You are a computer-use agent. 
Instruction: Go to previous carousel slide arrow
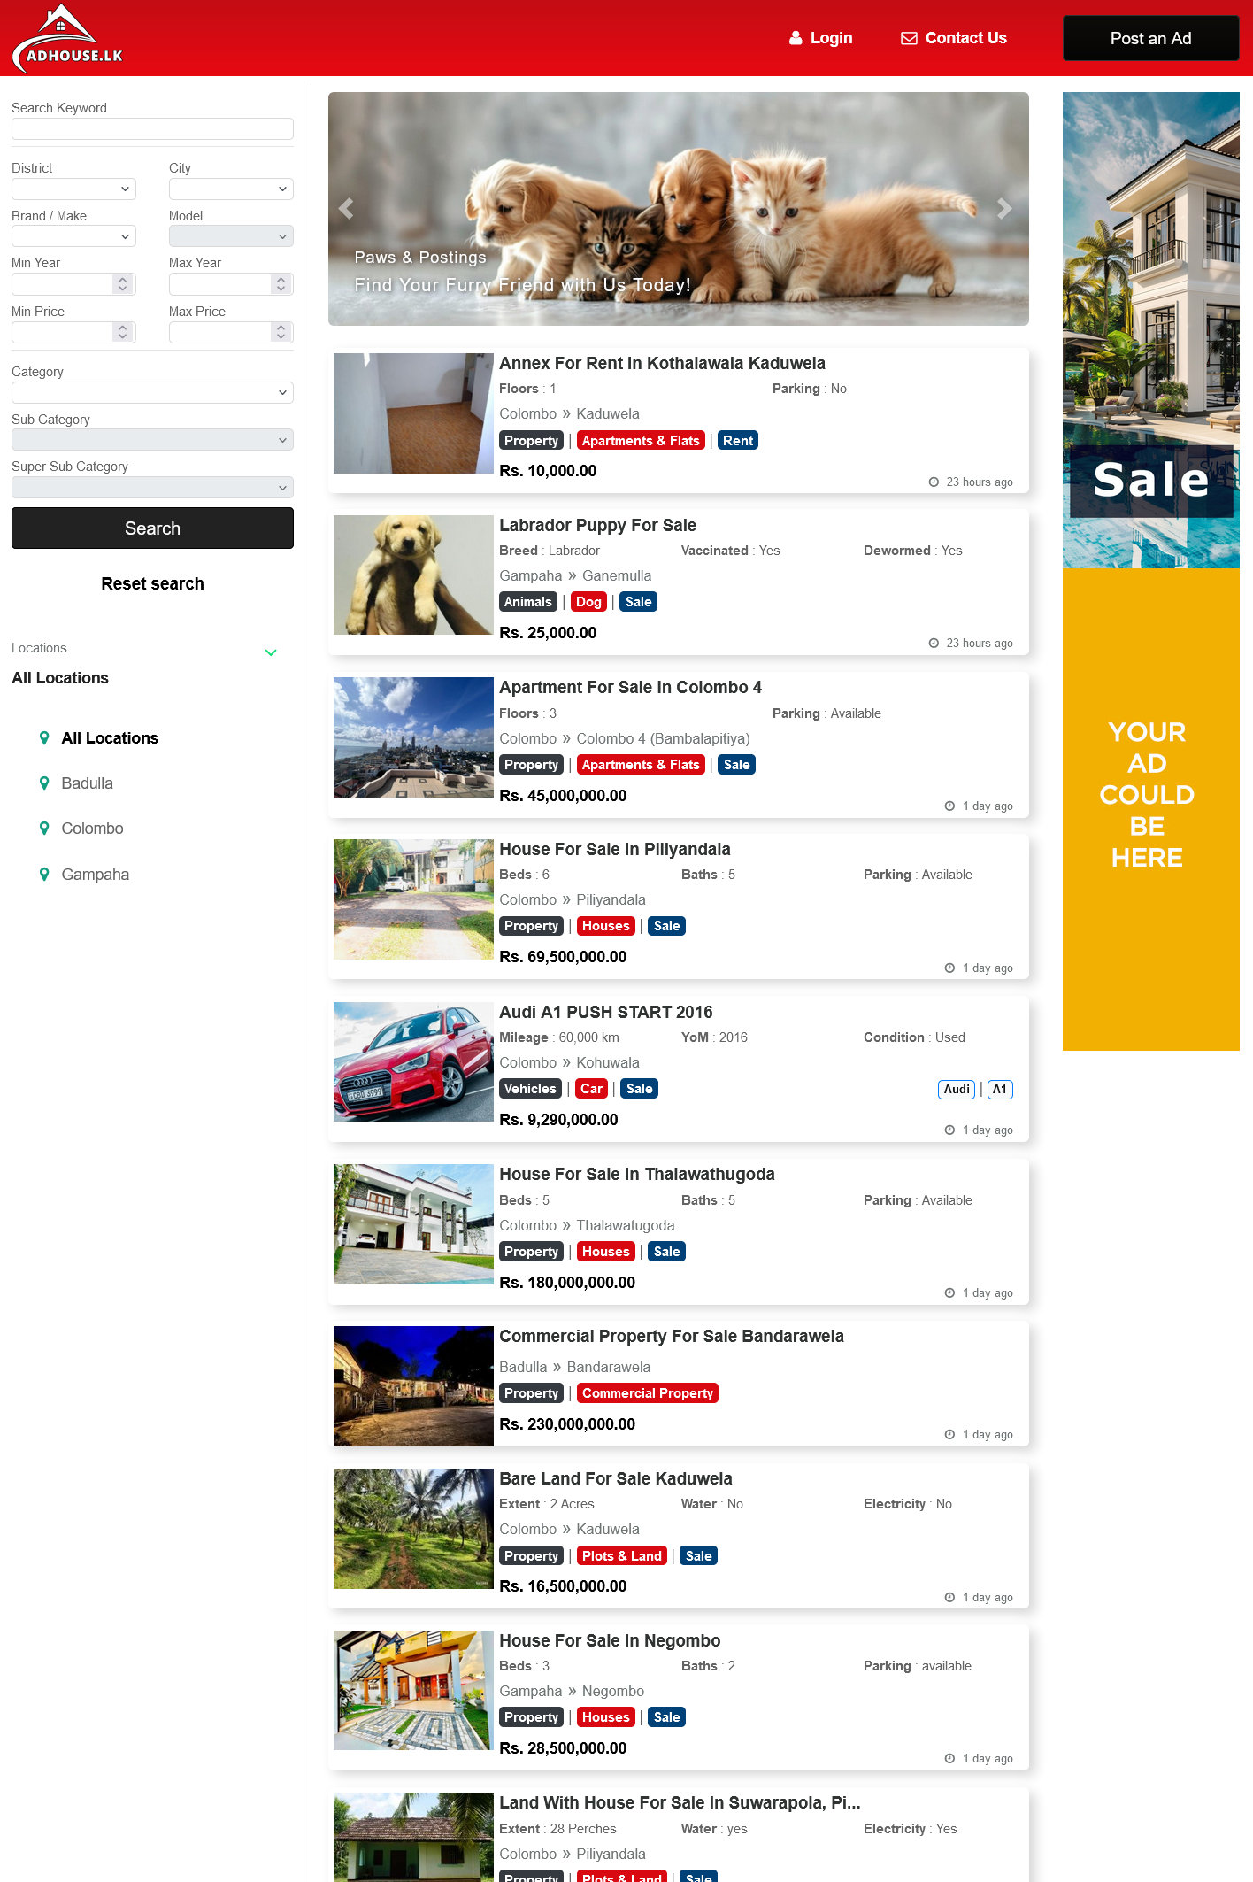pos(346,209)
